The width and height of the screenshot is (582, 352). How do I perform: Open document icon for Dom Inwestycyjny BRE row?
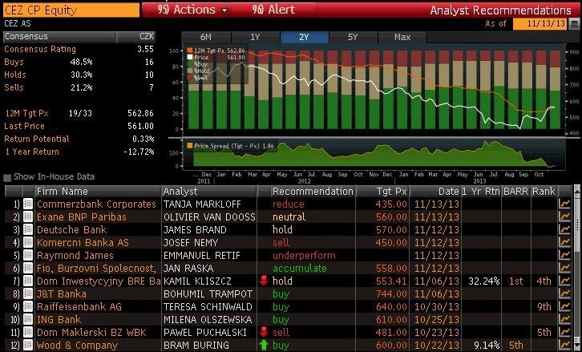click(28, 281)
